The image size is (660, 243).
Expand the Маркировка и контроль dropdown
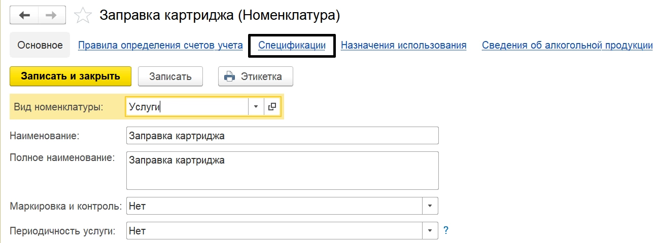pos(430,206)
